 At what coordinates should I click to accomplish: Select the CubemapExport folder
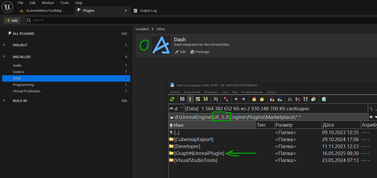coord(194,139)
